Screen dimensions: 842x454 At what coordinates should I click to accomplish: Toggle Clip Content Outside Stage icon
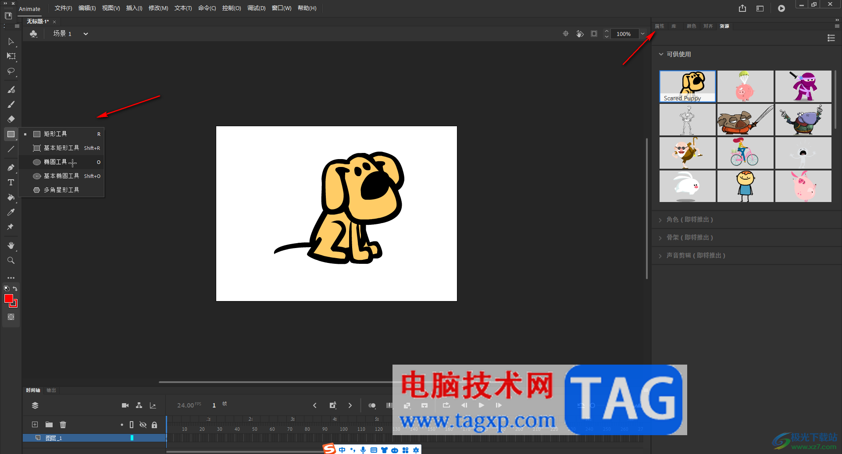pos(594,34)
